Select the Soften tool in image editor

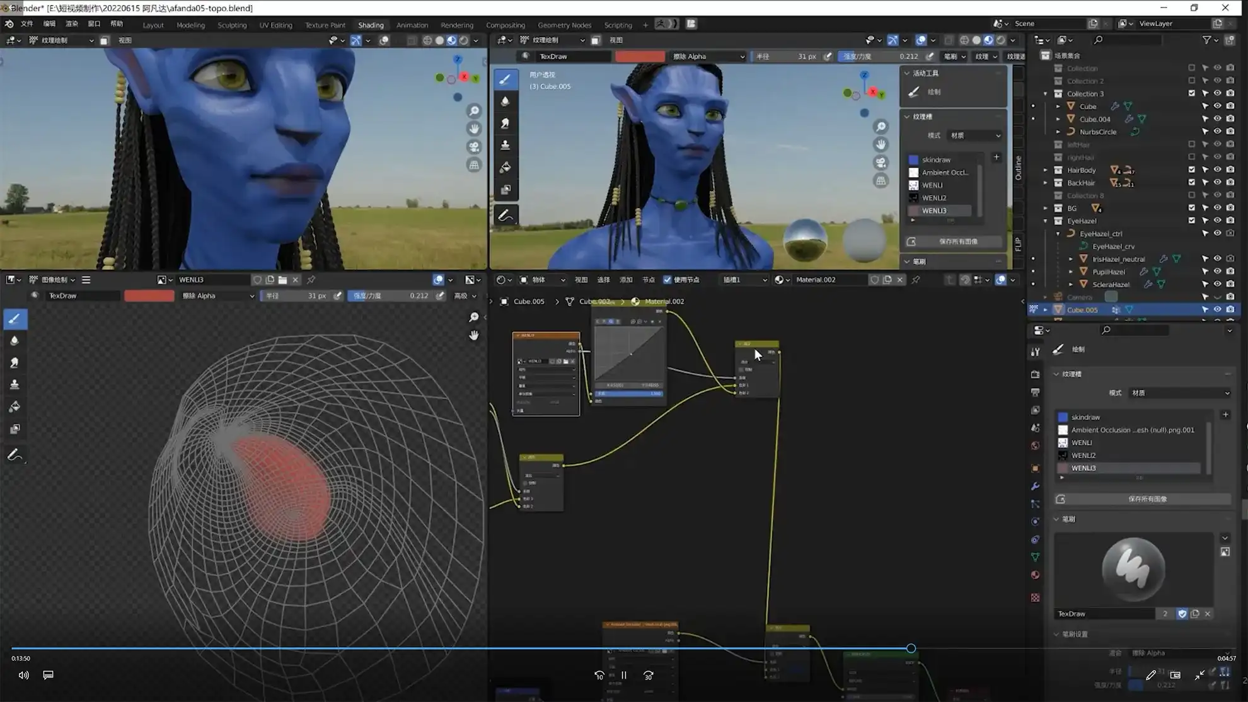coord(14,341)
